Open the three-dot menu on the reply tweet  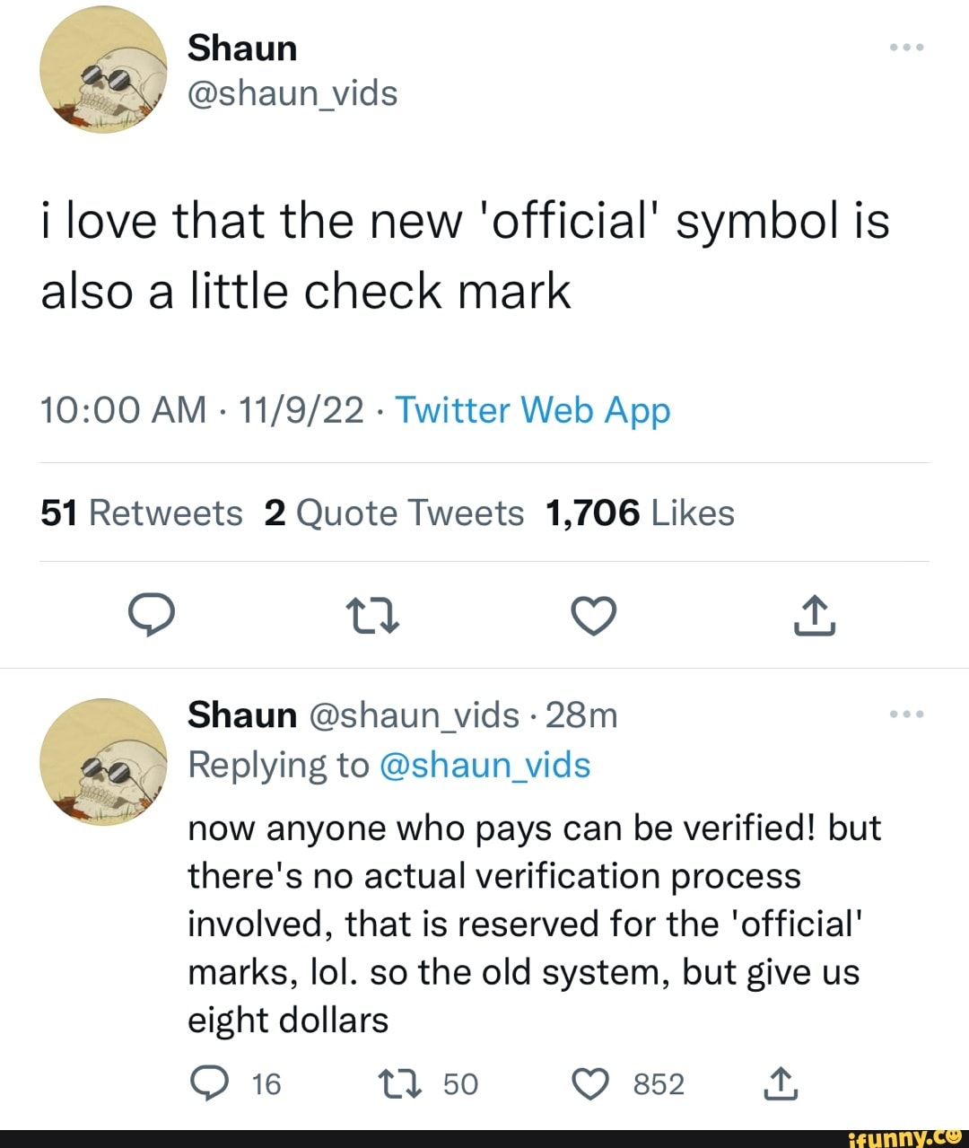click(x=906, y=714)
